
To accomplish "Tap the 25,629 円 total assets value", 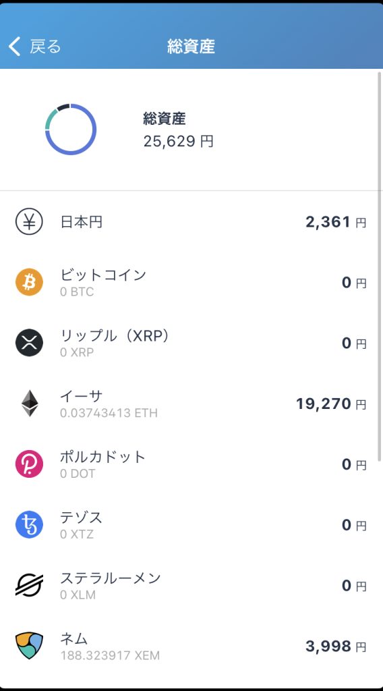I will [178, 141].
